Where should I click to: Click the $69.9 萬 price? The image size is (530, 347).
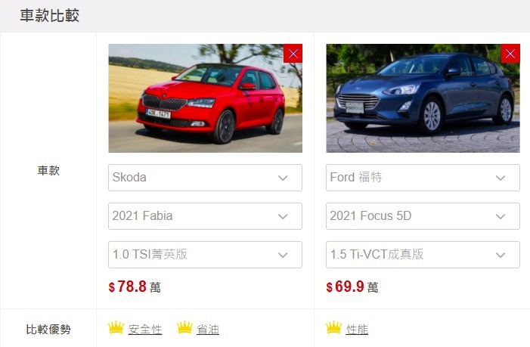click(x=352, y=287)
